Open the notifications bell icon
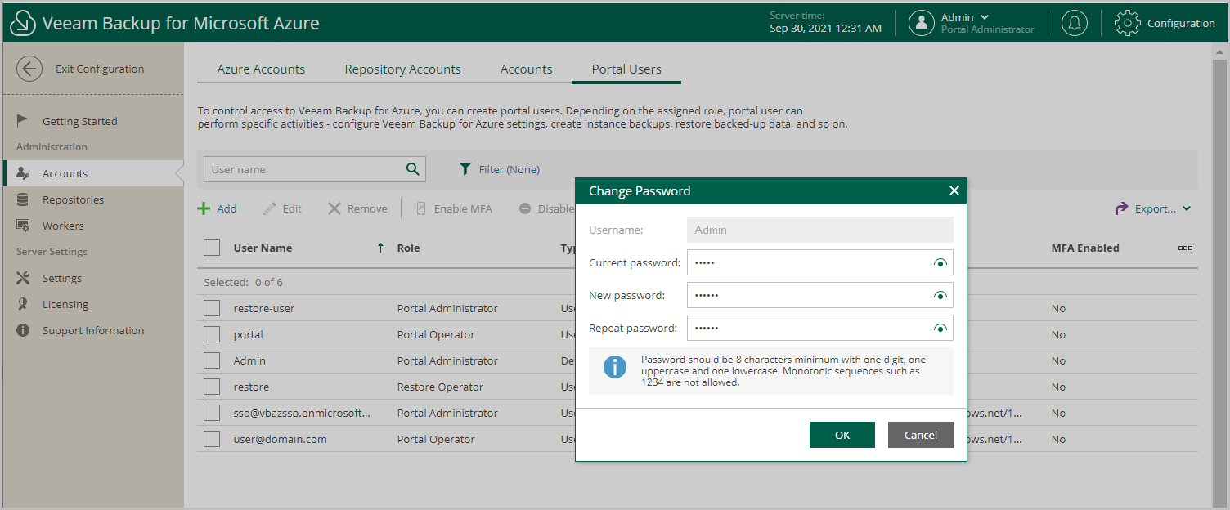 [1075, 23]
